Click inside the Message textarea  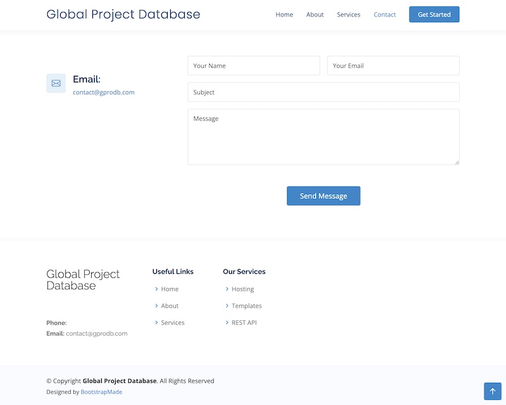pyautogui.click(x=323, y=137)
